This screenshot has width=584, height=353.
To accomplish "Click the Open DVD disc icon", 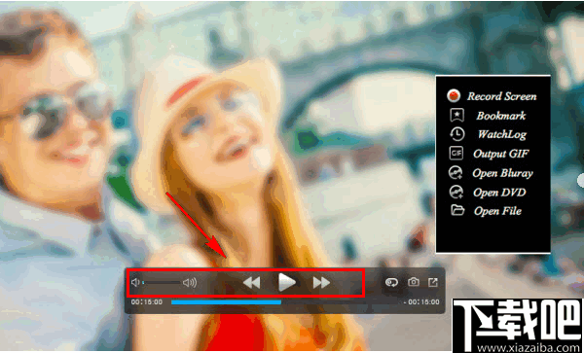I will [456, 192].
